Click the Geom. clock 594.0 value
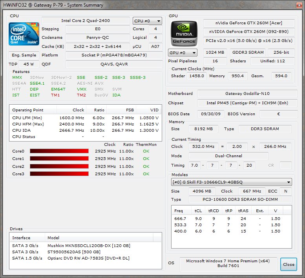This screenshot has width=305, height=278. click(x=281, y=76)
